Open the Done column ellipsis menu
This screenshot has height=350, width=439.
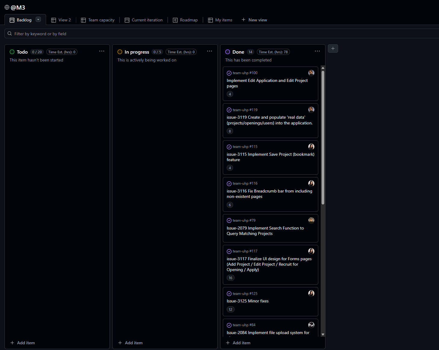(317, 51)
